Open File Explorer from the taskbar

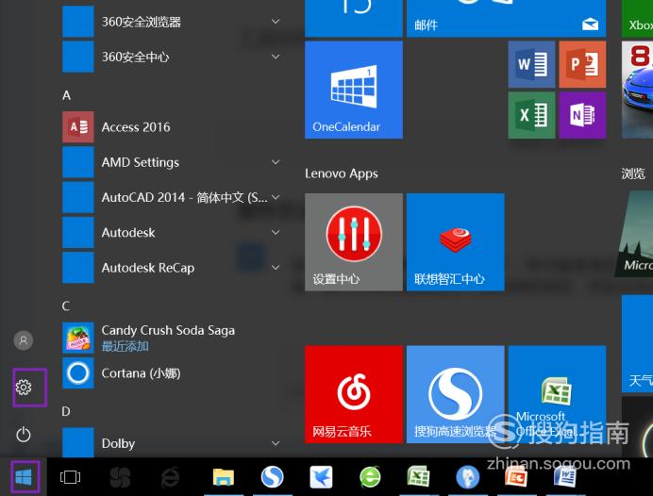click(224, 477)
